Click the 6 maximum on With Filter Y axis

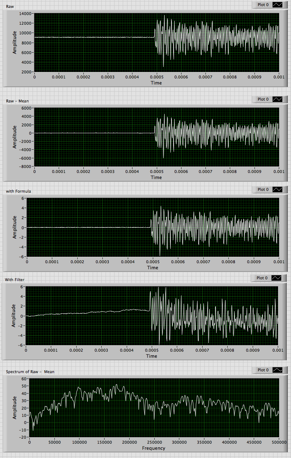(x=22, y=287)
